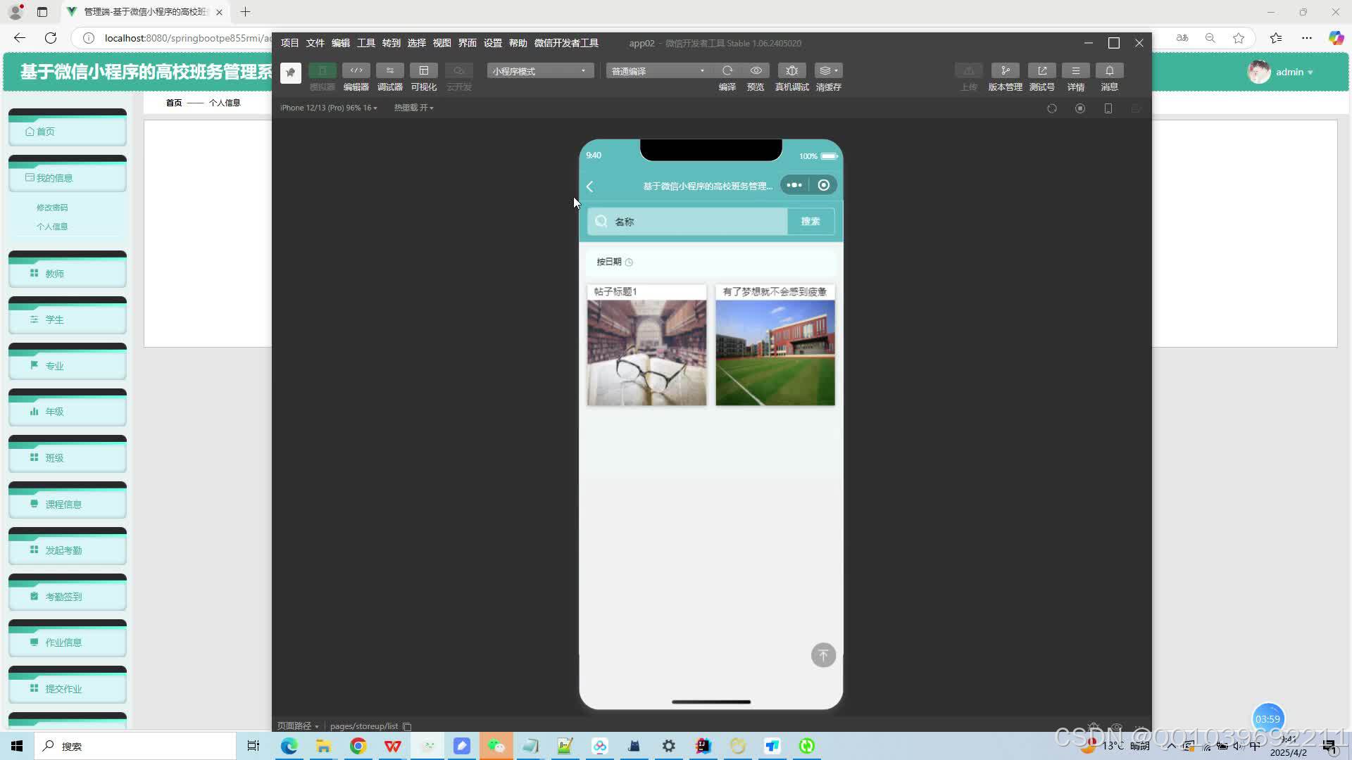The width and height of the screenshot is (1352, 760).
Task: Tap the scroll-to-top round button
Action: point(823,655)
